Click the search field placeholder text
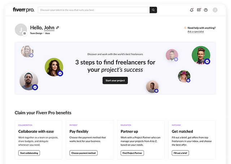 [67, 10]
